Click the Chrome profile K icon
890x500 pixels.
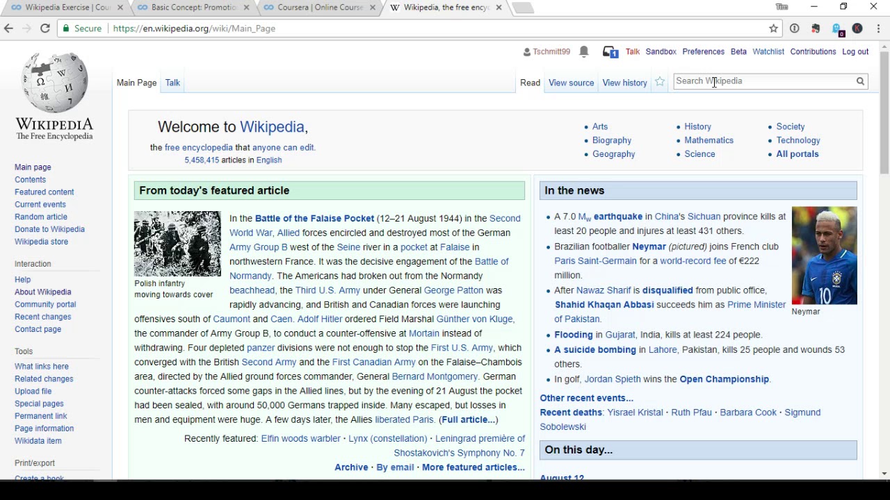coord(857,28)
